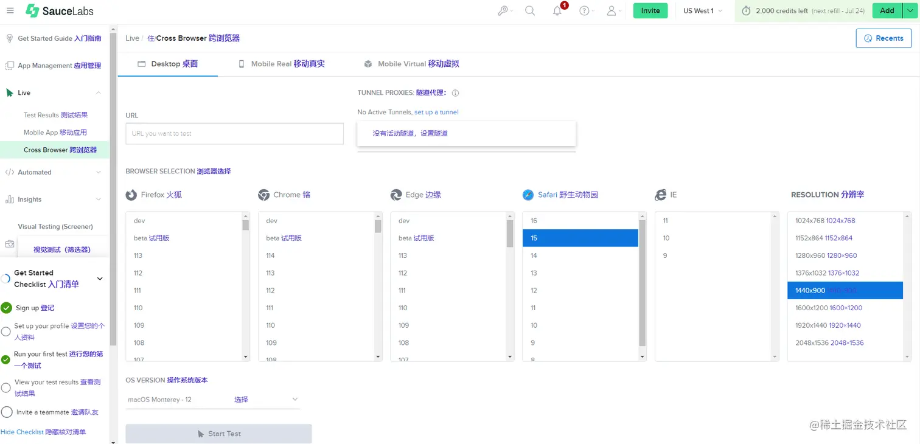Open the hamburger navigation menu
The width and height of the screenshot is (920, 444).
(x=10, y=11)
